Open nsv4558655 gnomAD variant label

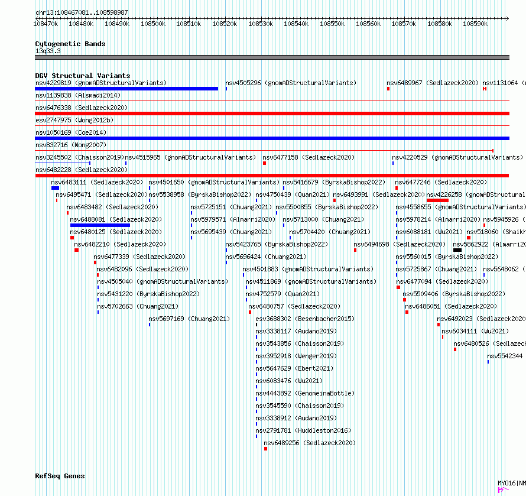click(x=460, y=207)
